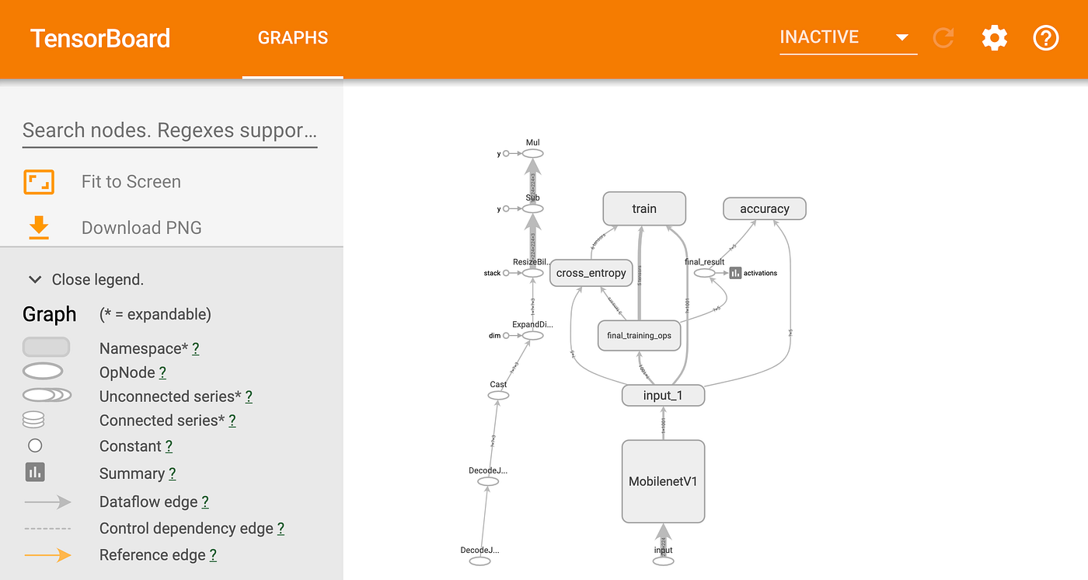Screen dimensions: 1088x580
Task: Click the Summary legend icon
Action: pos(34,472)
